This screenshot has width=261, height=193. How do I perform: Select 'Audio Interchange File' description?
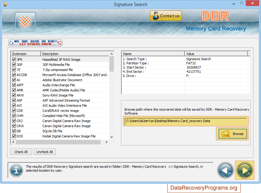[59, 85]
